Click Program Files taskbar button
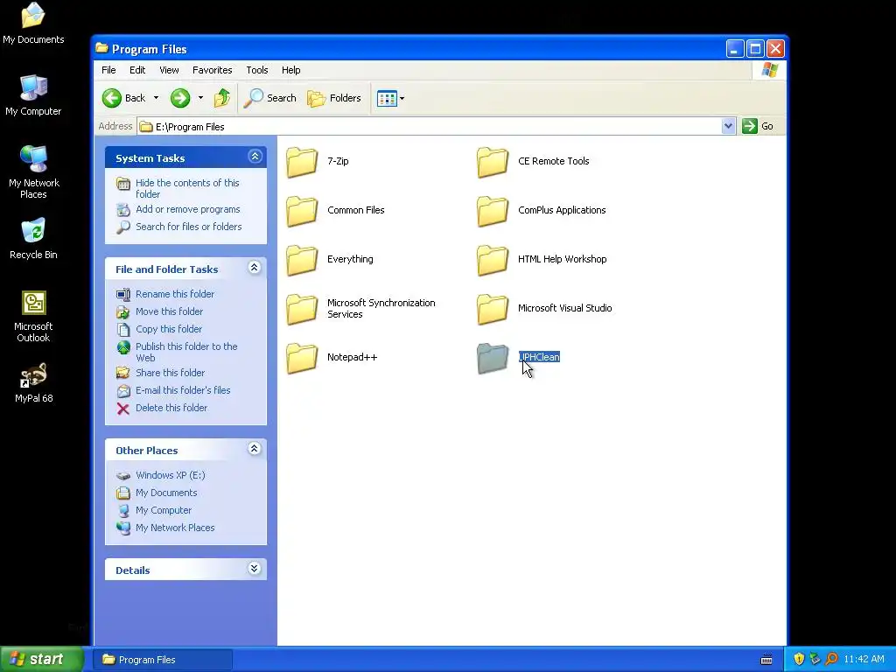 click(163, 660)
